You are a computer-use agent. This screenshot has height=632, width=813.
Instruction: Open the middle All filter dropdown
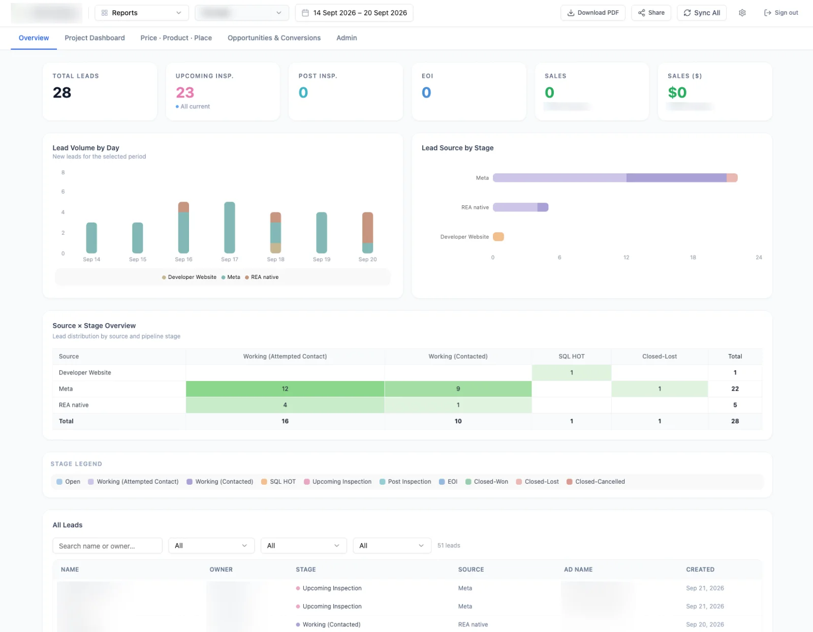click(x=304, y=546)
